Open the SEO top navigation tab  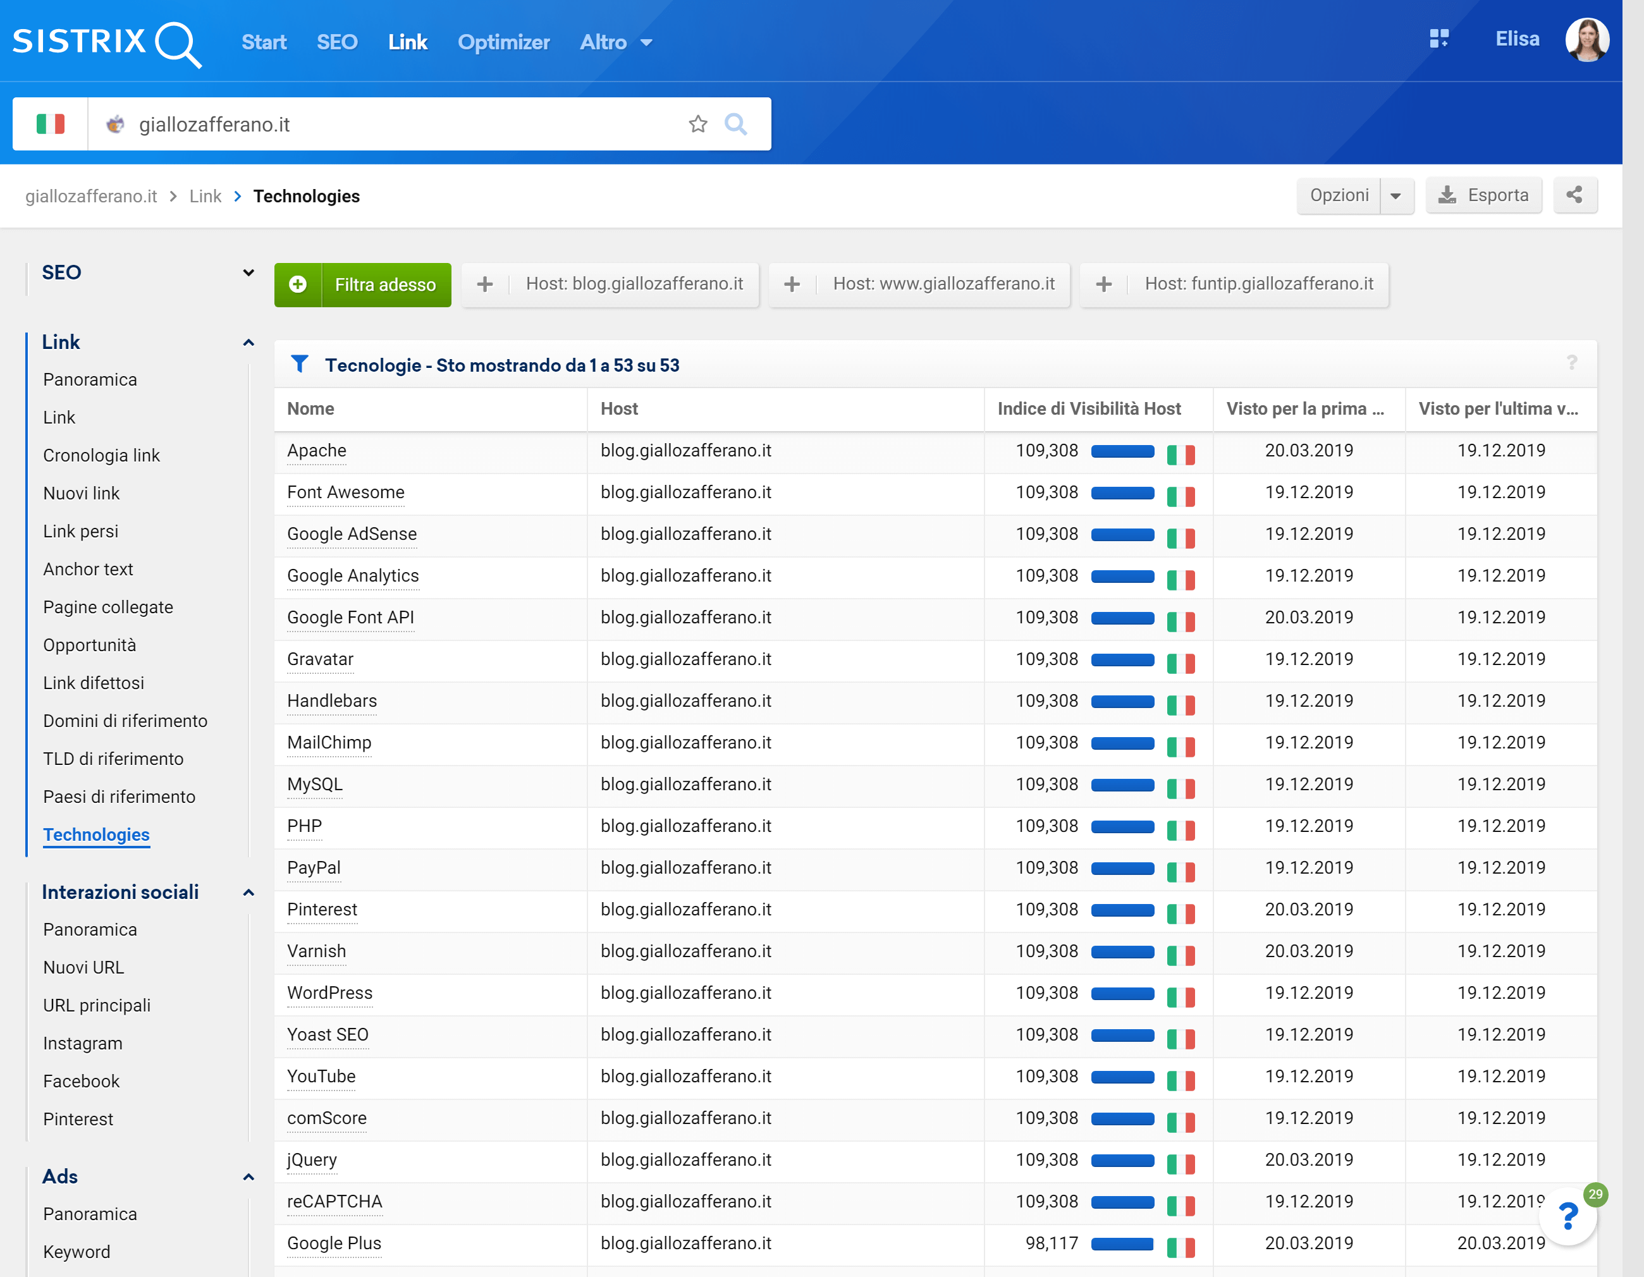[x=336, y=42]
